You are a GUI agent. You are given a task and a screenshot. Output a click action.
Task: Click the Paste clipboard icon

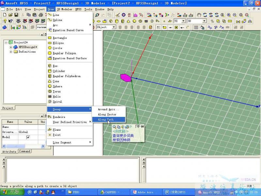35,15
